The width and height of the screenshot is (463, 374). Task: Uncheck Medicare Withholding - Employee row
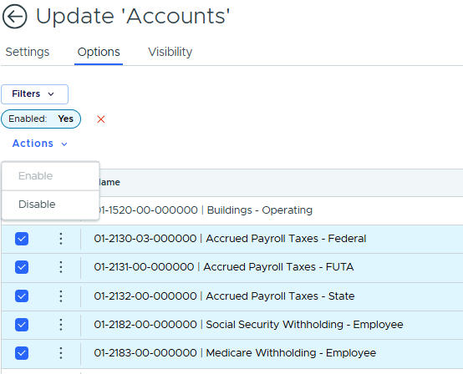(x=22, y=353)
